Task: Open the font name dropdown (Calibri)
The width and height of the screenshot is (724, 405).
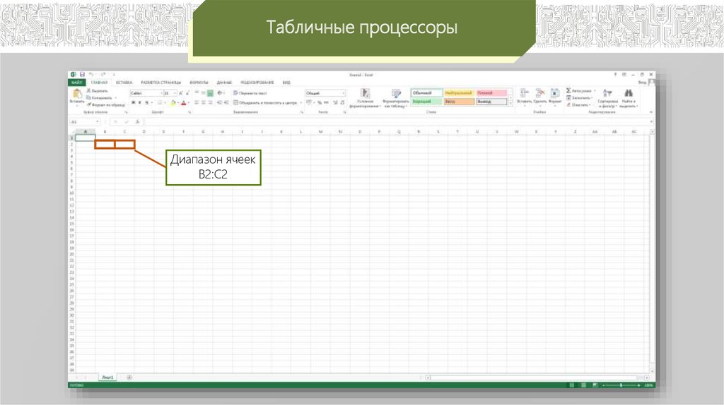Action: click(160, 93)
